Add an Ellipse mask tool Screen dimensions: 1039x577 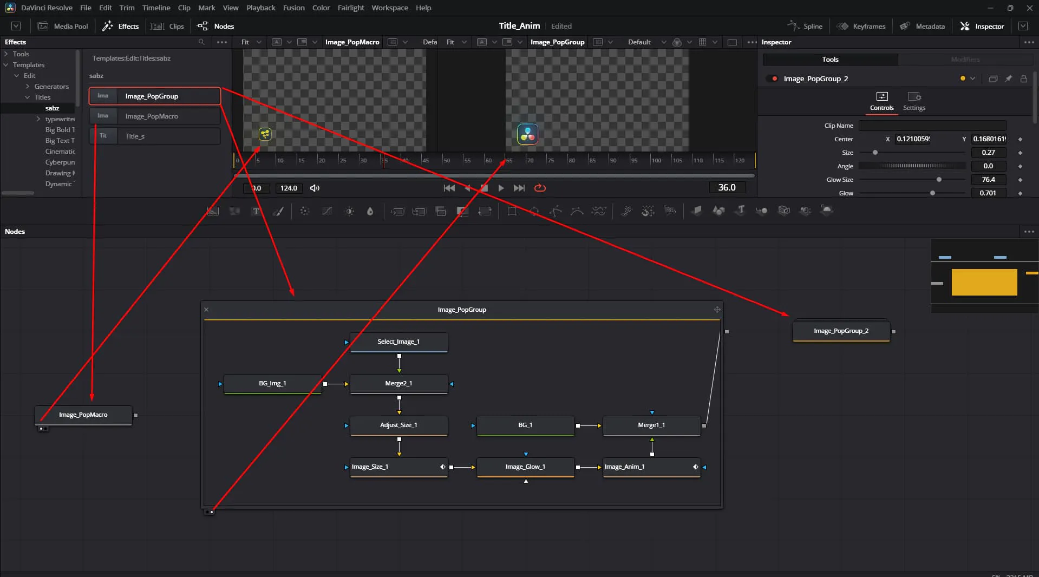coord(534,211)
